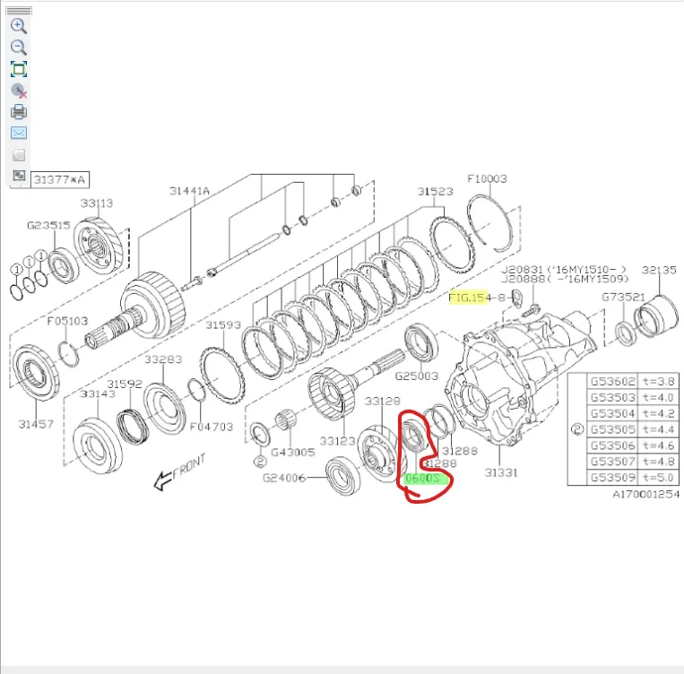Image resolution: width=684 pixels, height=674 pixels.
Task: Click the greyed-out thumbnail view icon
Action: pyautogui.click(x=18, y=155)
